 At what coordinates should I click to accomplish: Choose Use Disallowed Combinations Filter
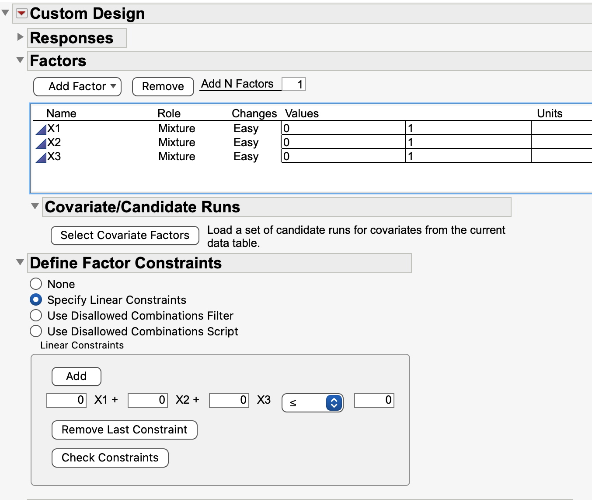(36, 316)
